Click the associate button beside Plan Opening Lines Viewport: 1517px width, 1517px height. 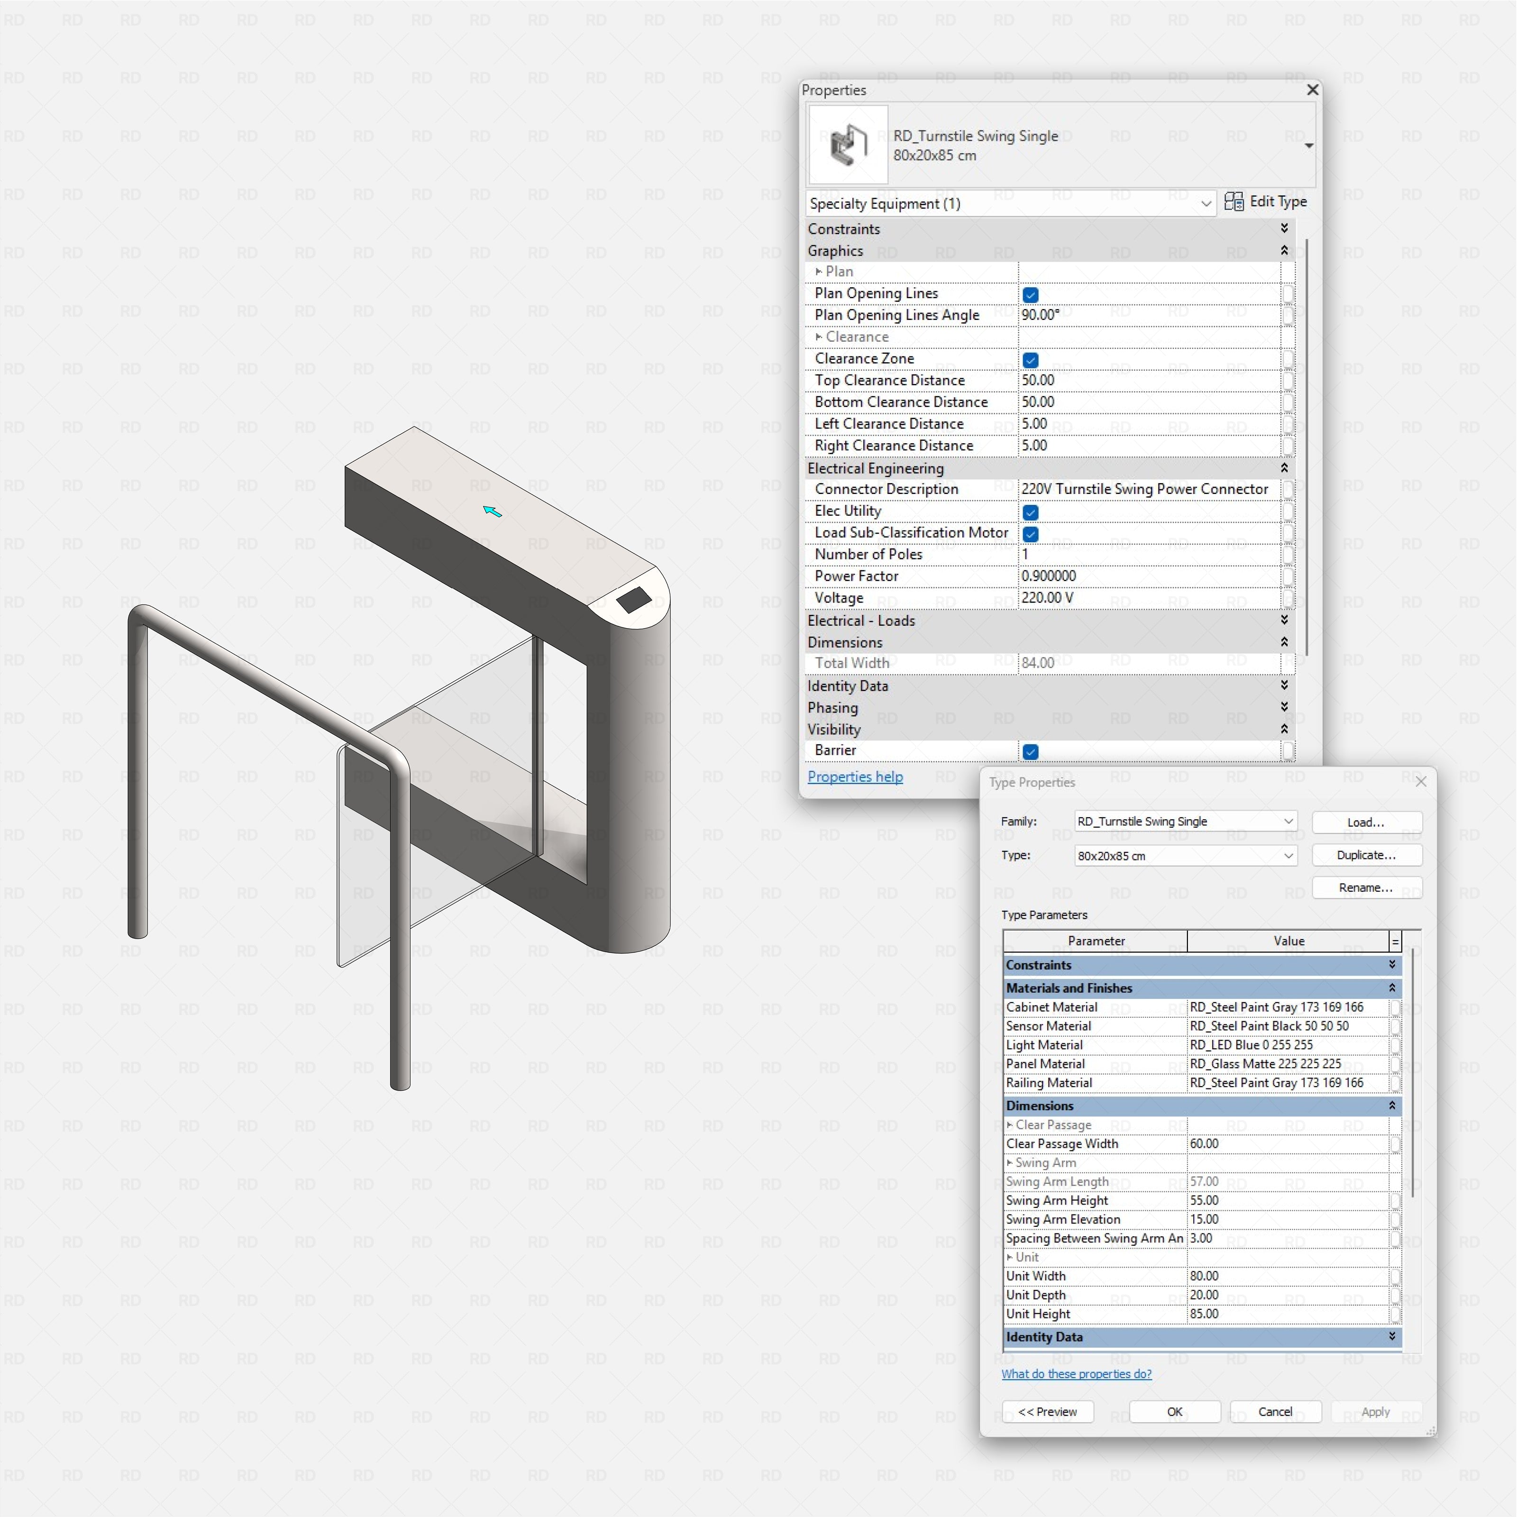click(1287, 293)
